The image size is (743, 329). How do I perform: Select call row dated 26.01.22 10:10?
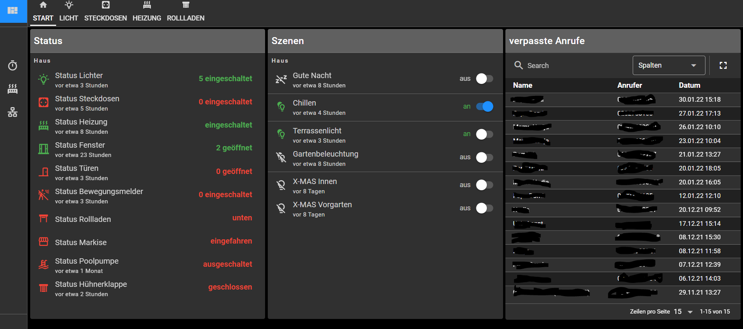(x=623, y=127)
